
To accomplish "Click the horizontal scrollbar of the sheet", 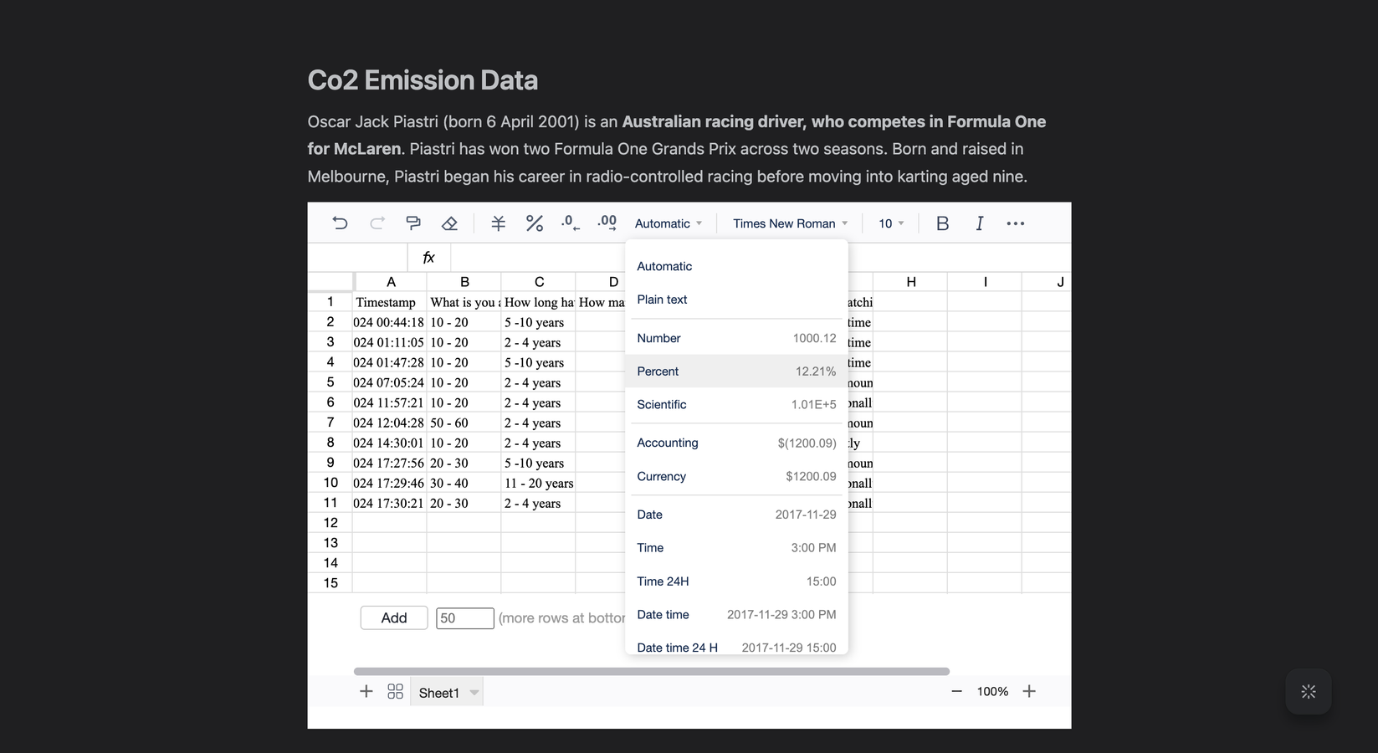I will click(x=651, y=671).
